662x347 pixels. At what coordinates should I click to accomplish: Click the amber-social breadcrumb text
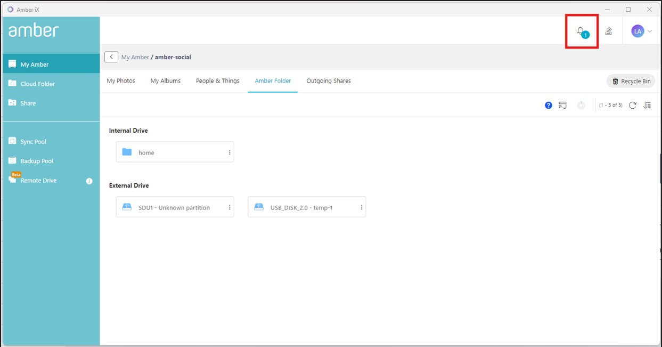tap(173, 57)
